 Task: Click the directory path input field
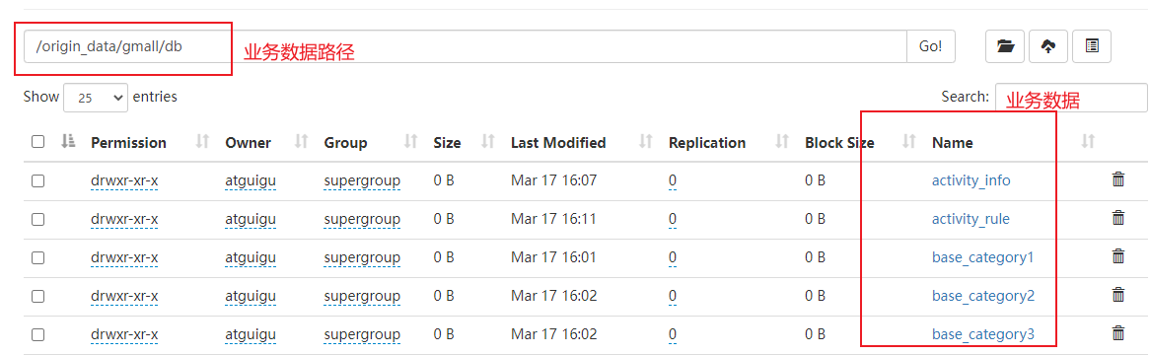(x=466, y=46)
